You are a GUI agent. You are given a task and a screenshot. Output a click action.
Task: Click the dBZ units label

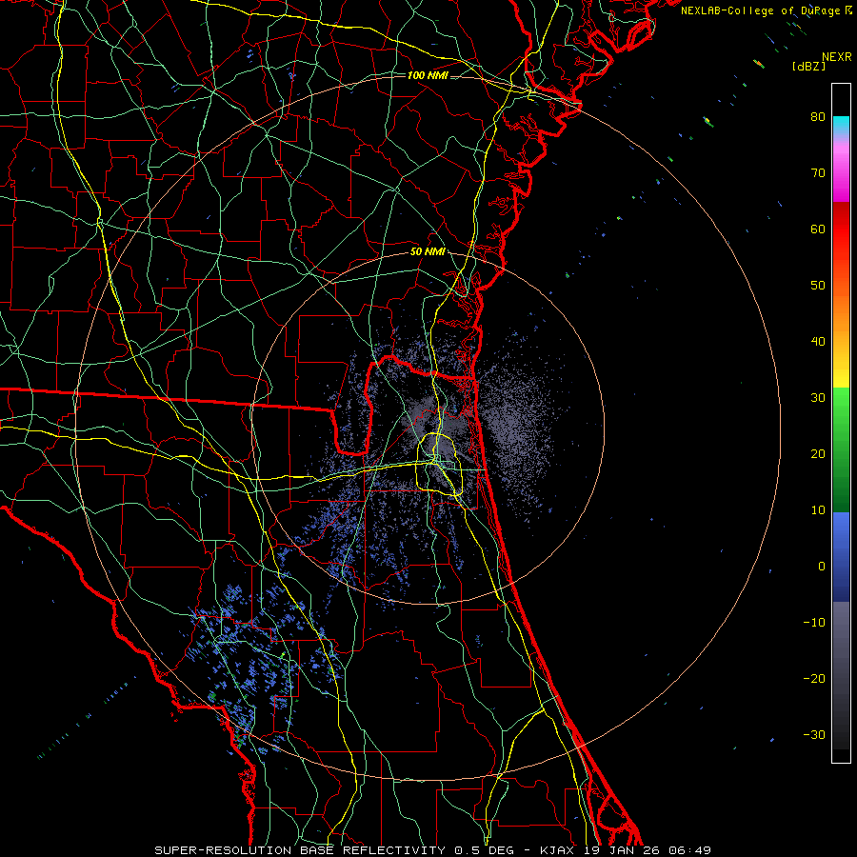(808, 66)
